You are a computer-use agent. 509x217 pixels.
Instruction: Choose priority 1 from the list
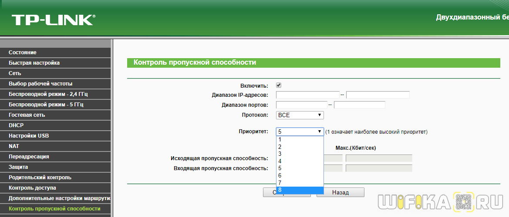(300, 140)
